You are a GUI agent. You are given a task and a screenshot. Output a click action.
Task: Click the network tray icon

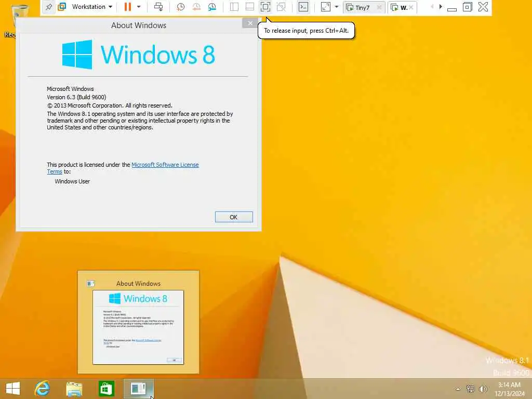pos(470,389)
